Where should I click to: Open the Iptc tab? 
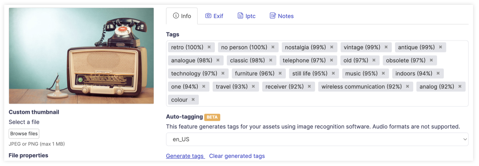point(246,16)
